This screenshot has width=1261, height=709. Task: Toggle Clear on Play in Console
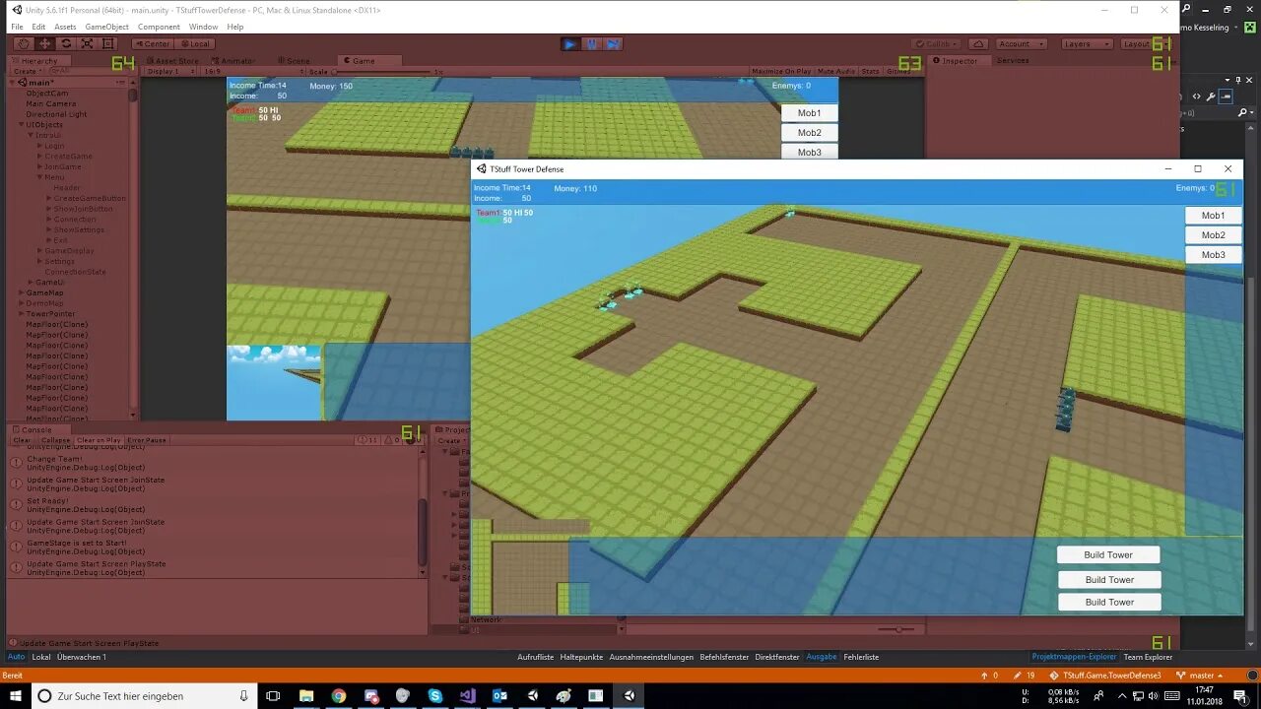pos(99,440)
